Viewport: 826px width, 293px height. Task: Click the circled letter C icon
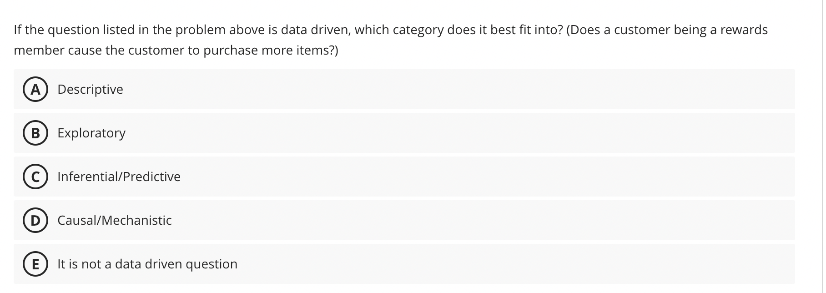35,177
